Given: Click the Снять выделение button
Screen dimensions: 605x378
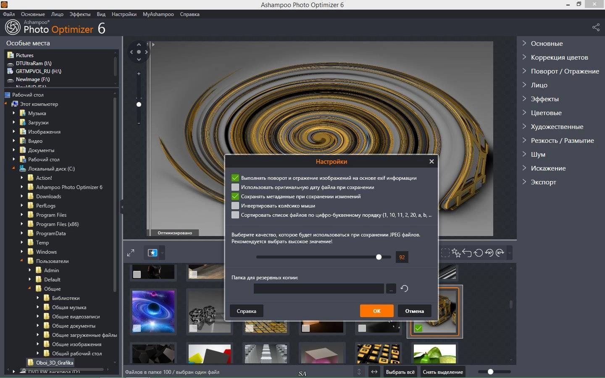Looking at the screenshot, I should pyautogui.click(x=443, y=372).
